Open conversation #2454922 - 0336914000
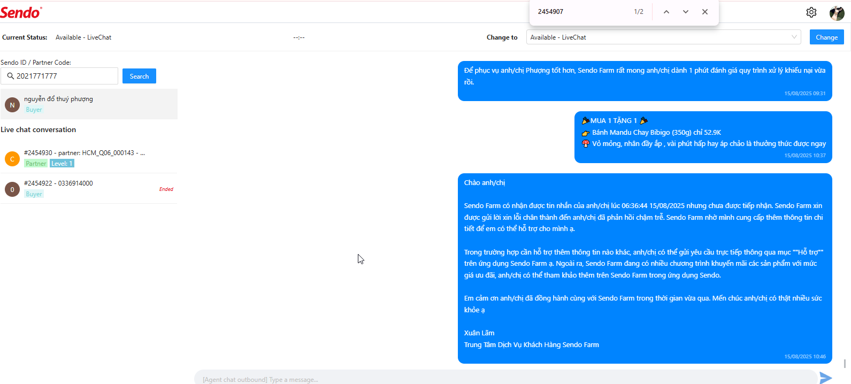Viewport: 851px width, 384px height. click(89, 188)
